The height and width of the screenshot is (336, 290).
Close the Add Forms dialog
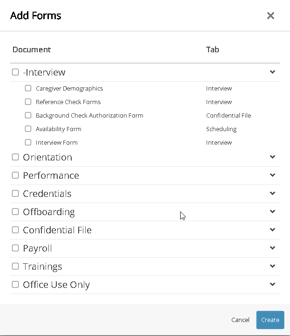(270, 16)
